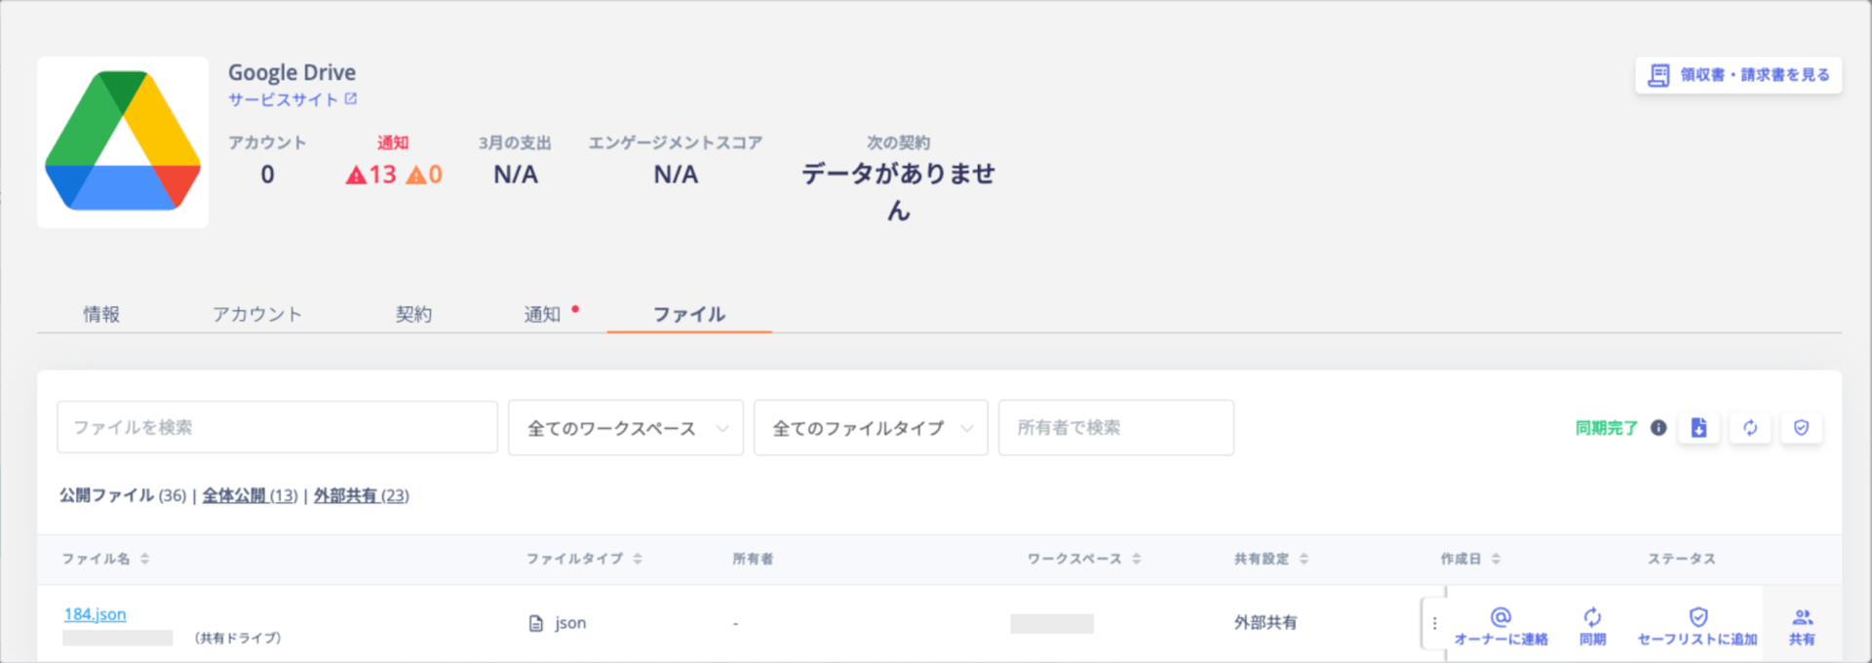Viewport: 1872px width, 663px height.
Task: Select the ファイル tab
Action: point(689,314)
